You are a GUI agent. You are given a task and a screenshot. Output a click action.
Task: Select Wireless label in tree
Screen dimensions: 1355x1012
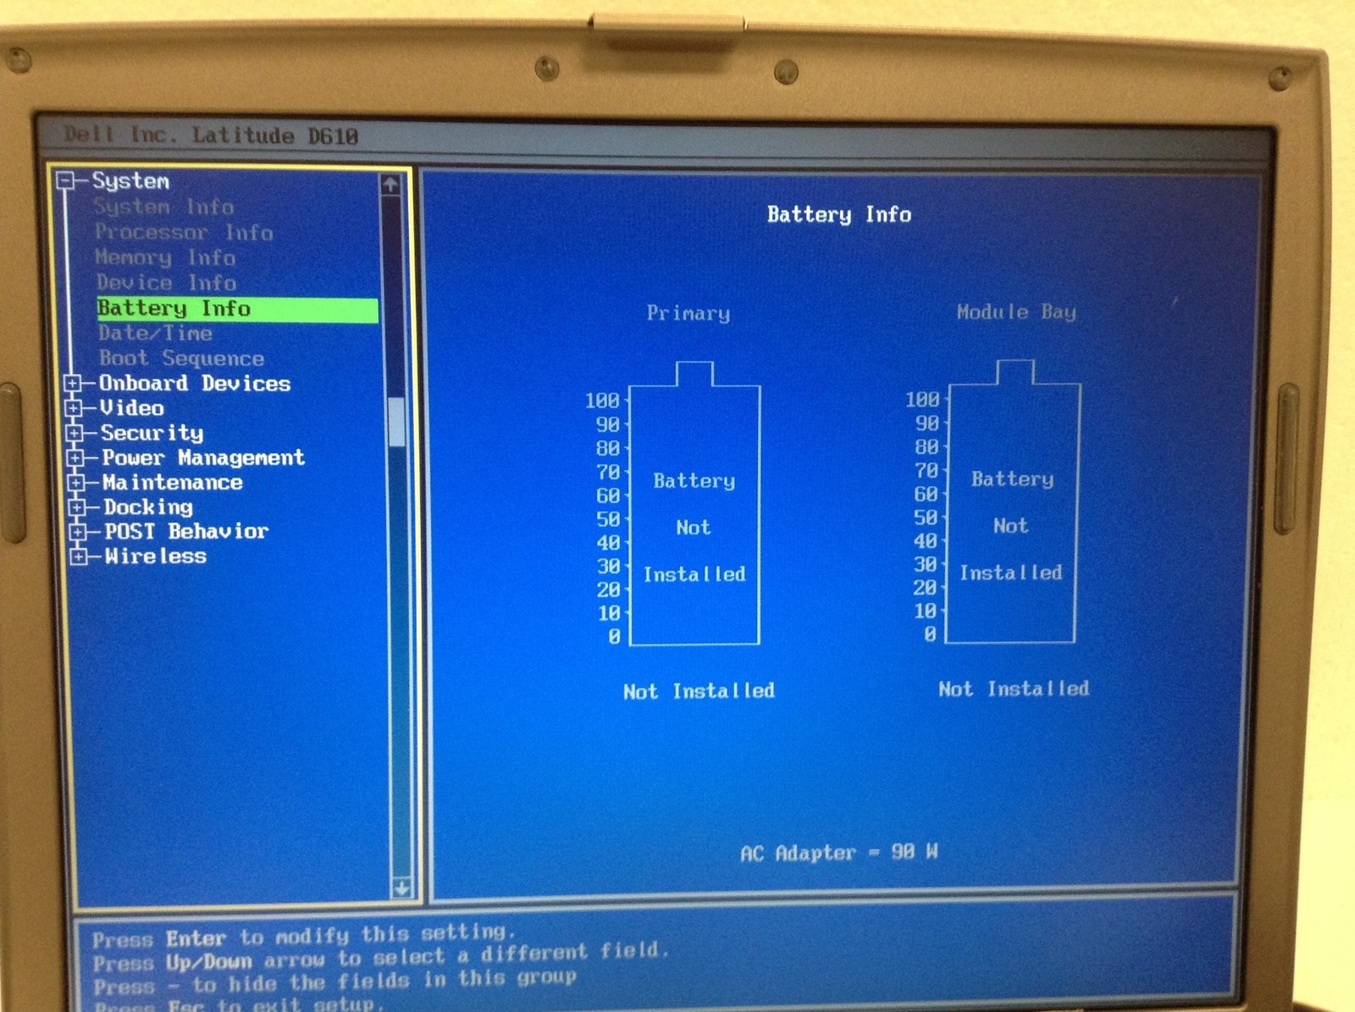[x=156, y=556]
